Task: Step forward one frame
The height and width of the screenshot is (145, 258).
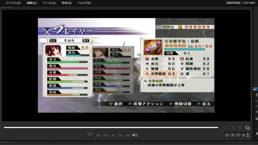Action: [120, 135]
